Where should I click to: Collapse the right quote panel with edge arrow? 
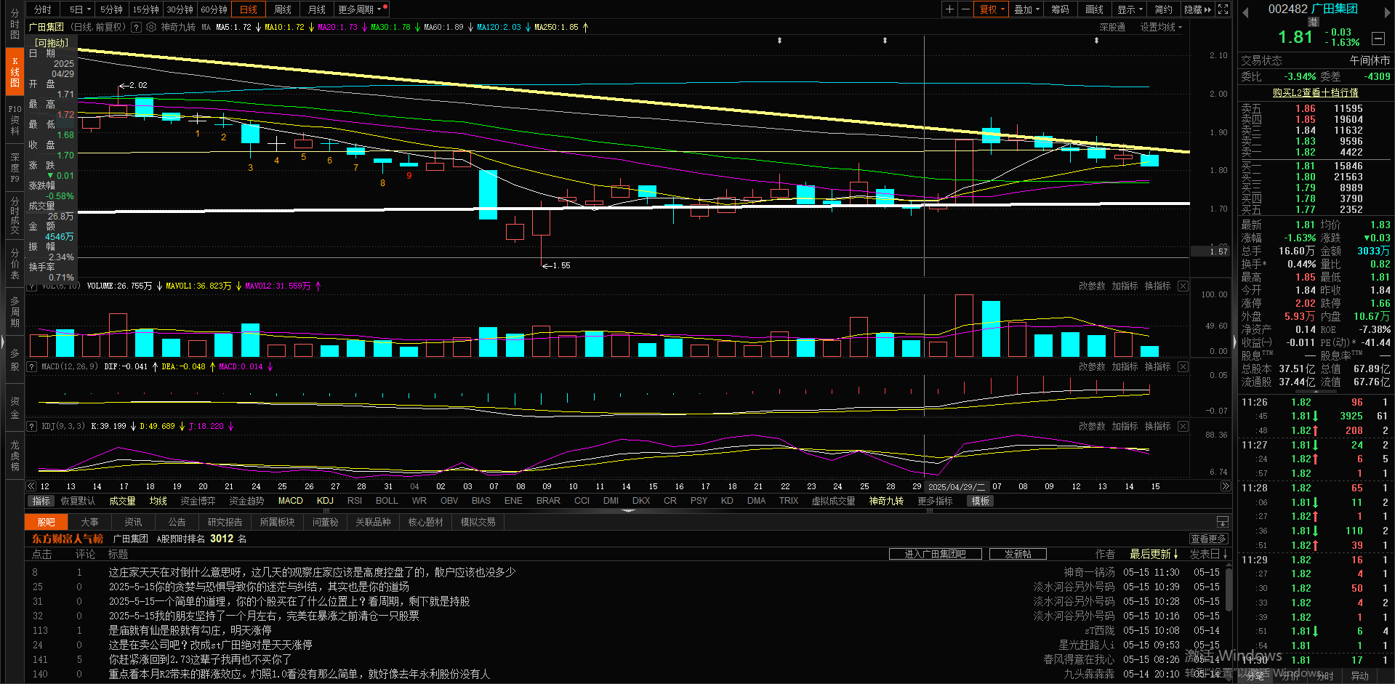pyautogui.click(x=1234, y=342)
